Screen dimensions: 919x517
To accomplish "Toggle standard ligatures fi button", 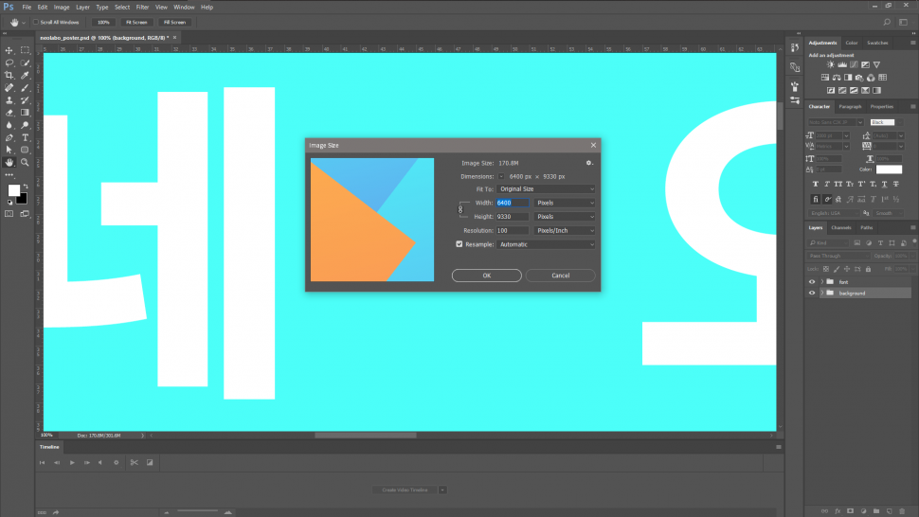I will coord(816,199).
